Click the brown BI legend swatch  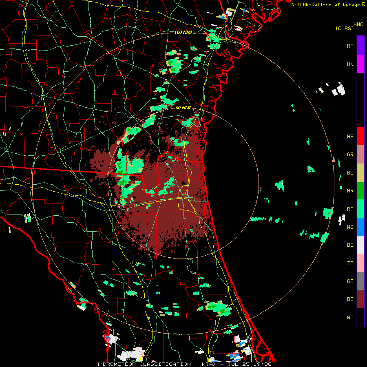point(360,299)
